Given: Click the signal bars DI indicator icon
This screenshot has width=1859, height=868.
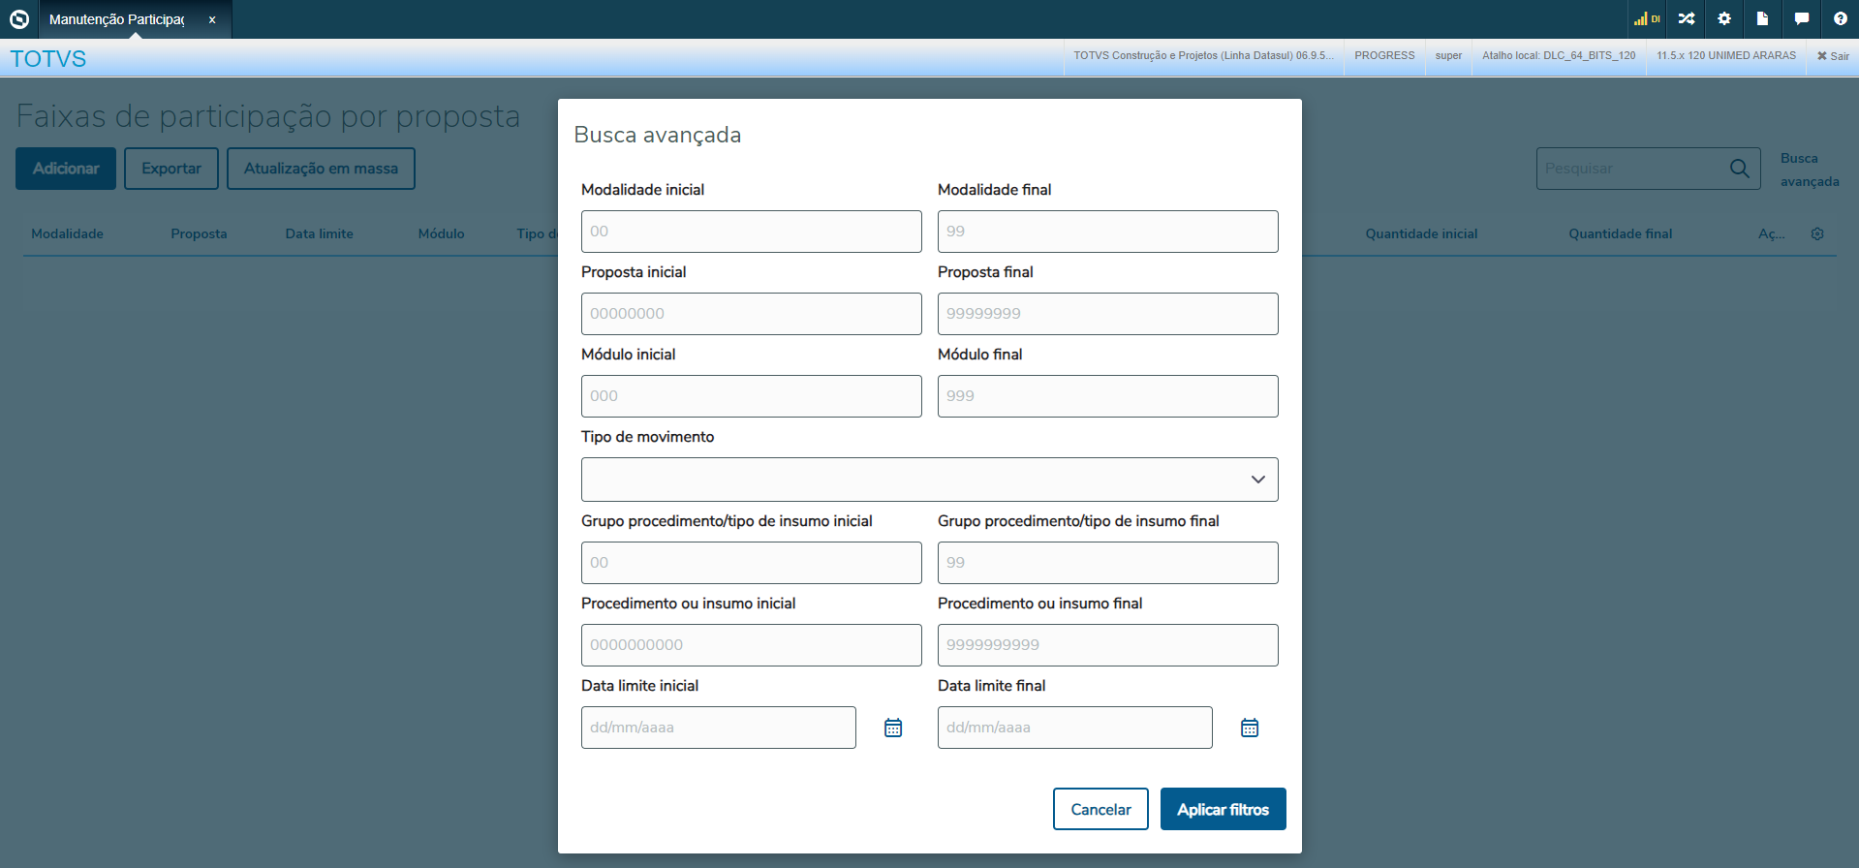Looking at the screenshot, I should point(1646,19).
